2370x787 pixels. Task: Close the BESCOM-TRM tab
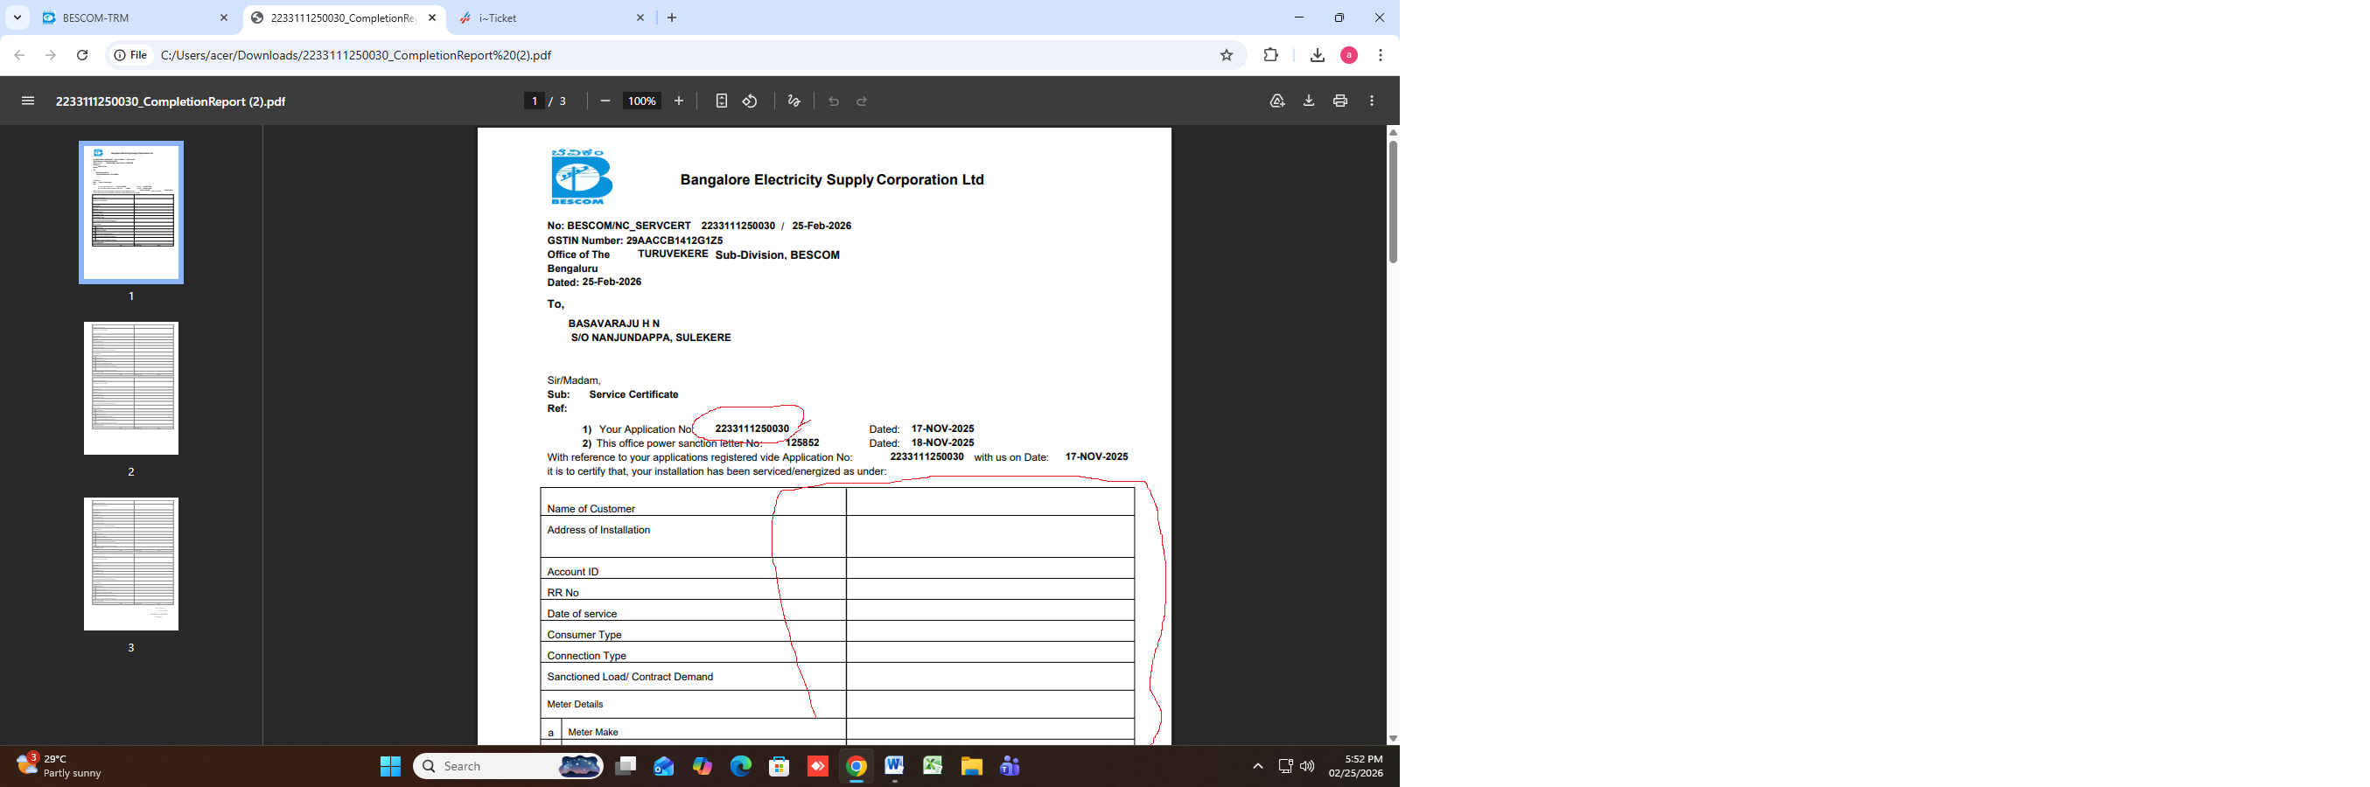pyautogui.click(x=224, y=17)
